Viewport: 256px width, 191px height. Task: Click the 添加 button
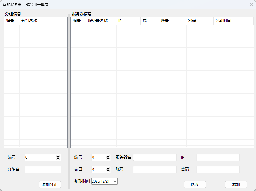click(x=236, y=184)
